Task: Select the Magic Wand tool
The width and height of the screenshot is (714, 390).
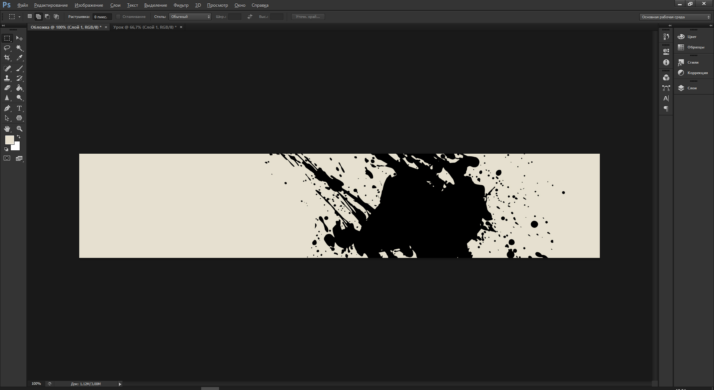Action: (x=19, y=48)
